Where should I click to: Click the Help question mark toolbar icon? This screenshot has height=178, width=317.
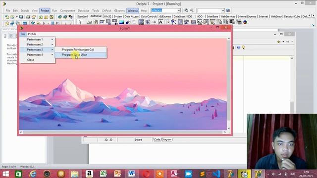[x=70, y=17]
